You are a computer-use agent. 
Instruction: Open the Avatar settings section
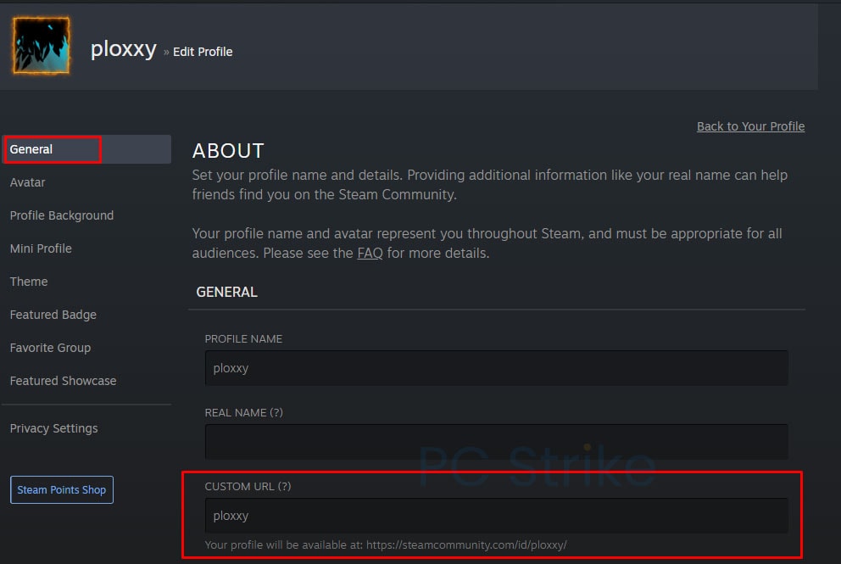coord(28,182)
